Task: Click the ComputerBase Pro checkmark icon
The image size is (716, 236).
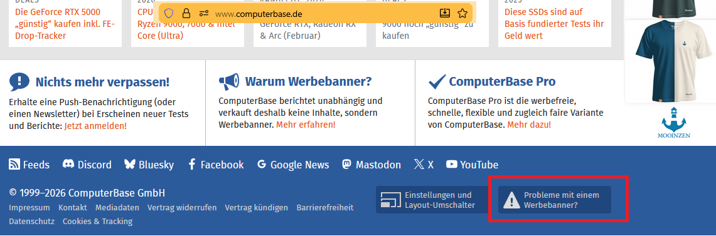Action: pyautogui.click(x=437, y=82)
